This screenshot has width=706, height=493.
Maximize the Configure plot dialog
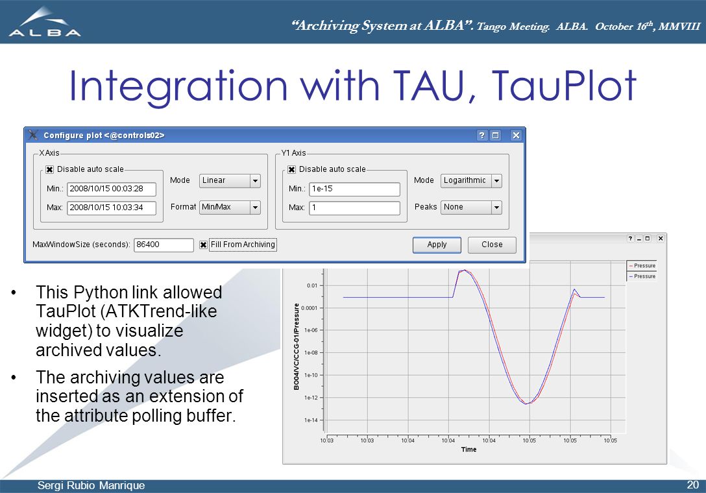495,135
